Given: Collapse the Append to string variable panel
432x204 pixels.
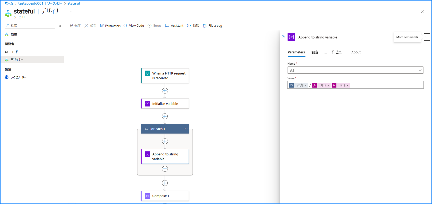Looking at the screenshot, I should 284,37.
